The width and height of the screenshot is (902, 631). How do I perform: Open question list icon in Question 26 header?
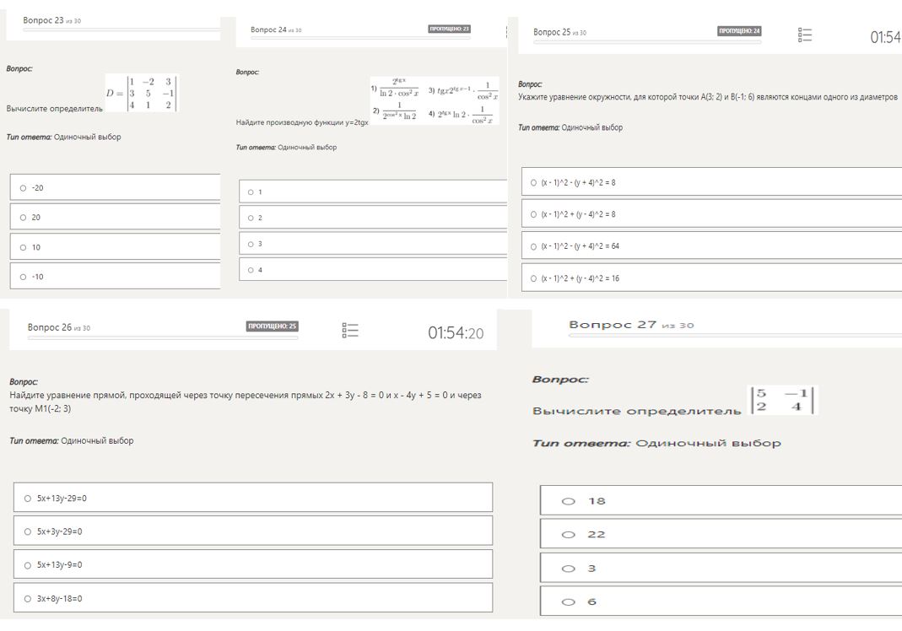click(350, 330)
